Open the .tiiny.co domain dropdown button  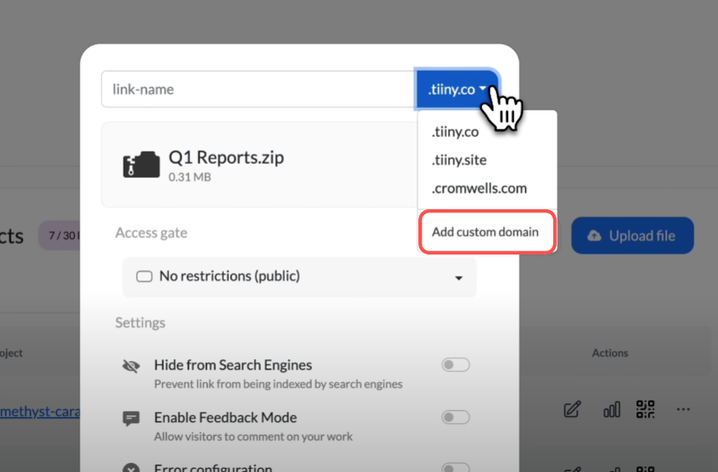pyautogui.click(x=457, y=89)
